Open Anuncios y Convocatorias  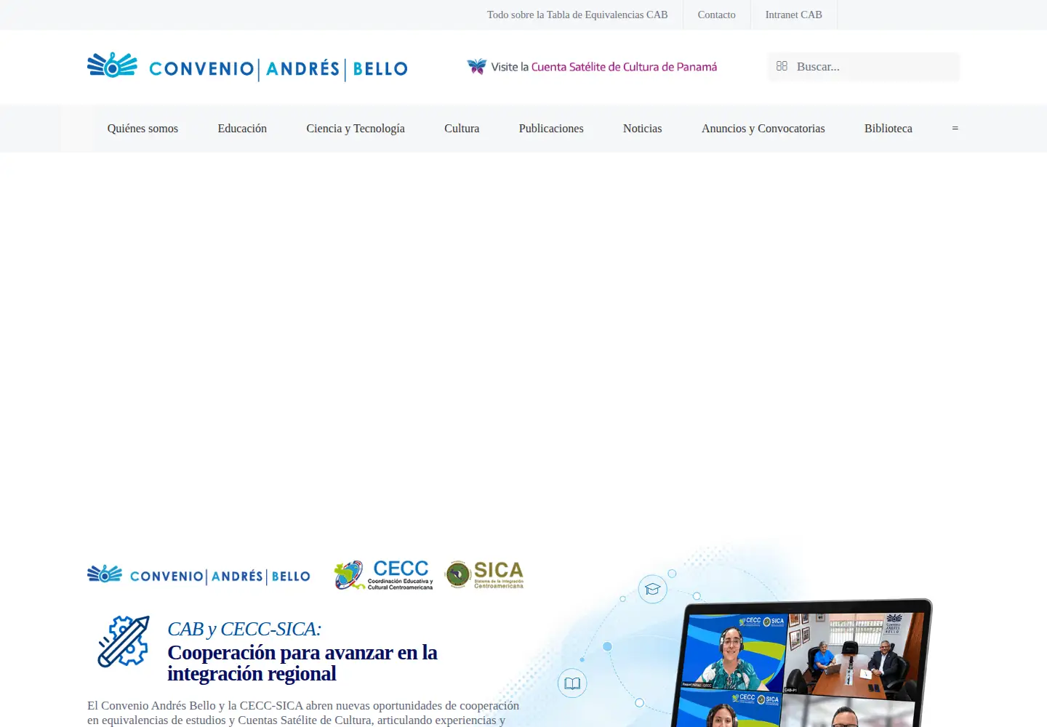[x=763, y=129]
